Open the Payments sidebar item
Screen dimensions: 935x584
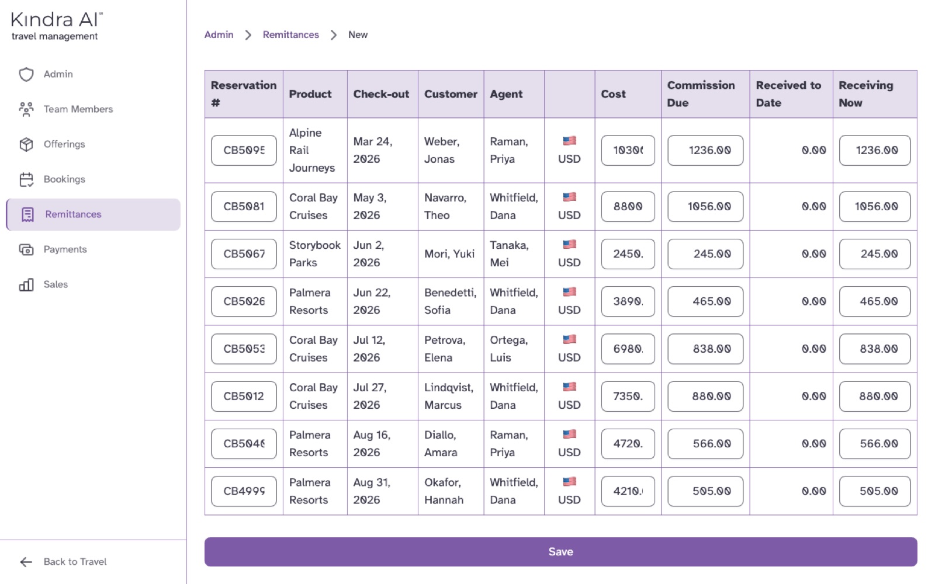pyautogui.click(x=93, y=249)
